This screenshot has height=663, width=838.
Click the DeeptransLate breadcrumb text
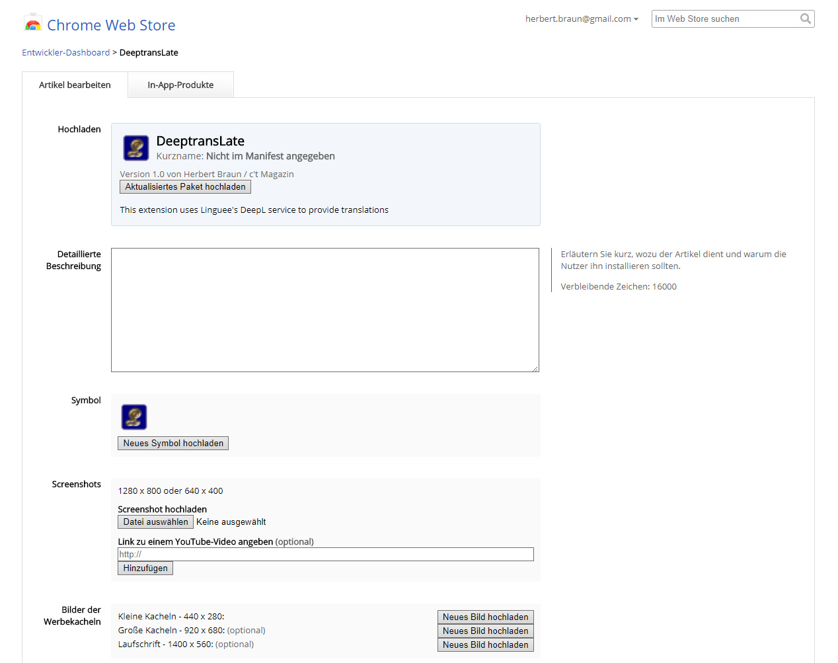[149, 52]
